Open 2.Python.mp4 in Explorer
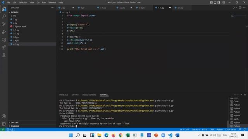This screenshot has width=248, height=139. coord(32,27)
